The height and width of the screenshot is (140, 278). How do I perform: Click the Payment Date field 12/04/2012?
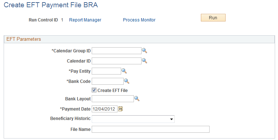pyautogui.click(x=104, y=109)
